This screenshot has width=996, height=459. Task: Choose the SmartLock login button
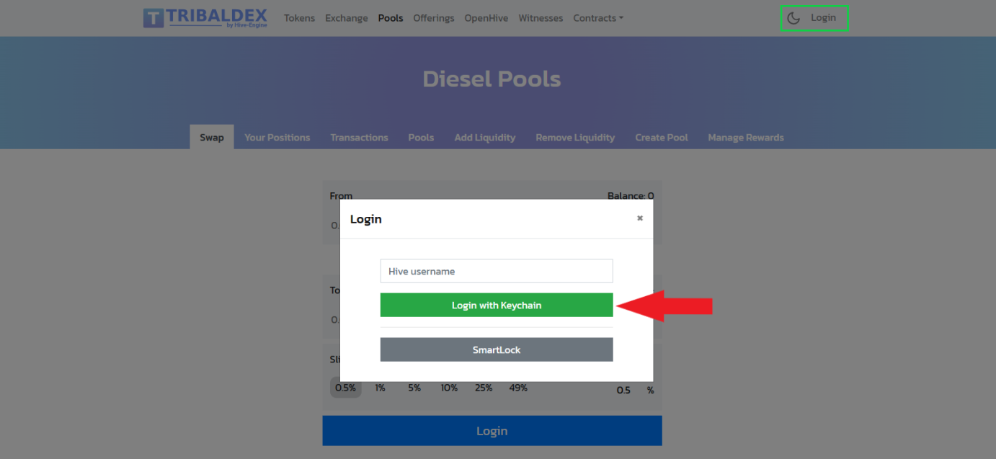click(497, 349)
